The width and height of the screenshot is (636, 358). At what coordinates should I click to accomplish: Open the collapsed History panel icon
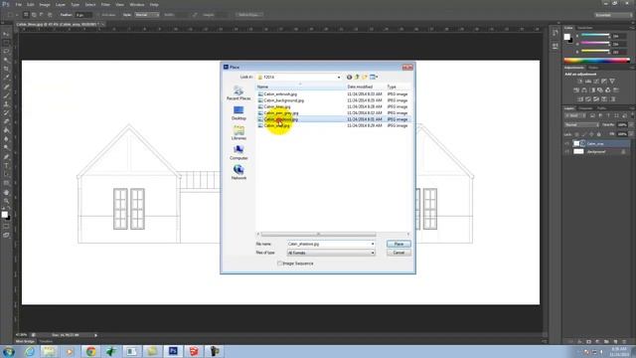[555, 34]
